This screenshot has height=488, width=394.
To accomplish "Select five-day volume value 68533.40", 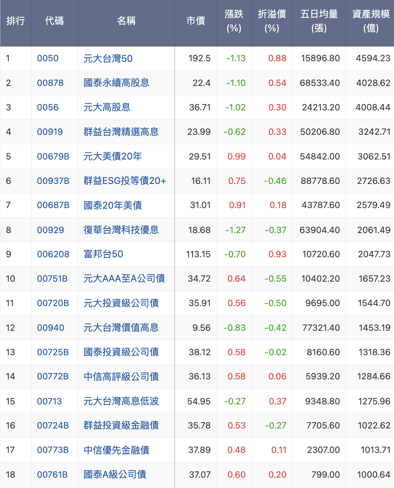I will [320, 83].
